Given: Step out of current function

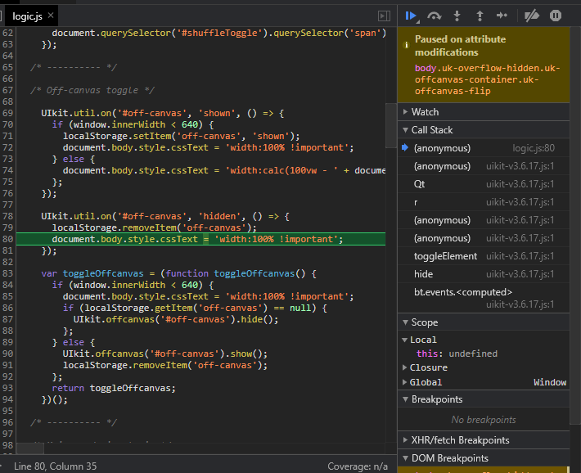Looking at the screenshot, I should [480, 16].
